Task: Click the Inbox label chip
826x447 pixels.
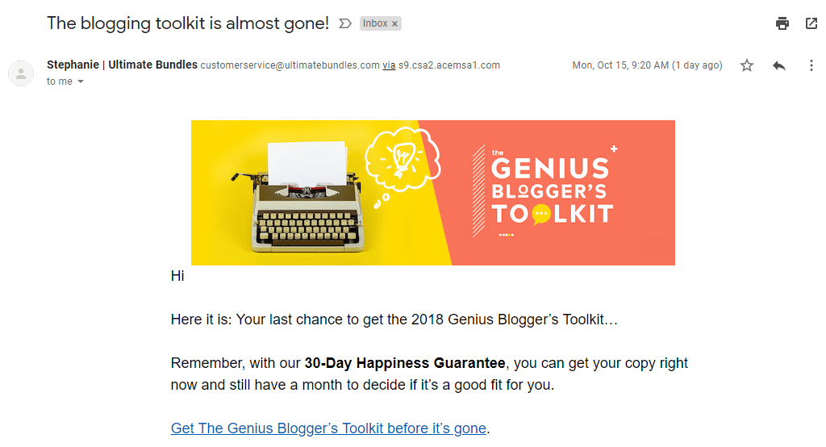Action: pyautogui.click(x=375, y=24)
